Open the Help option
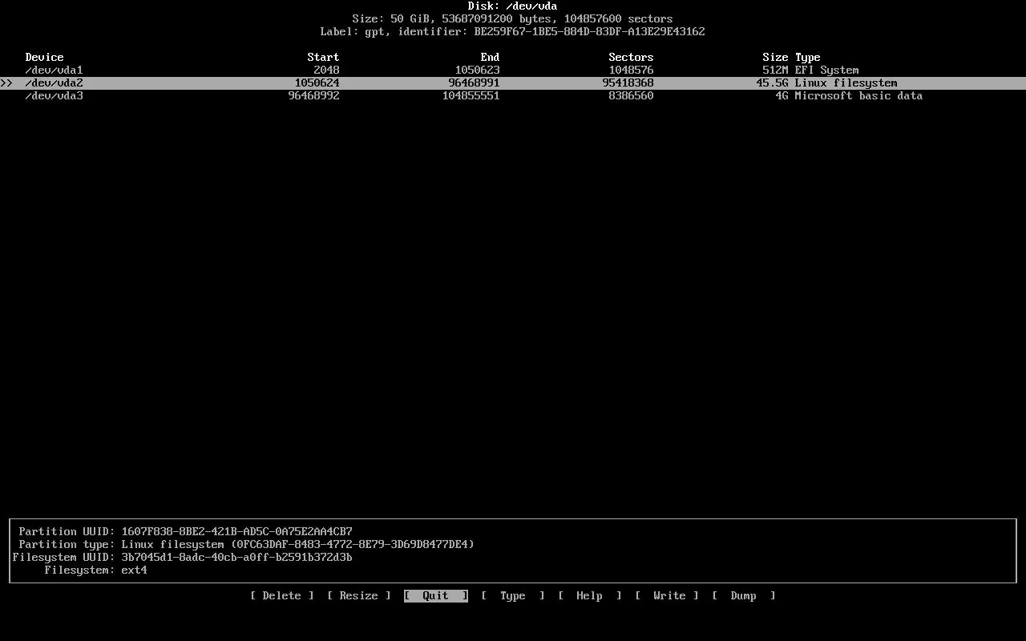This screenshot has height=641, width=1026. [589, 595]
